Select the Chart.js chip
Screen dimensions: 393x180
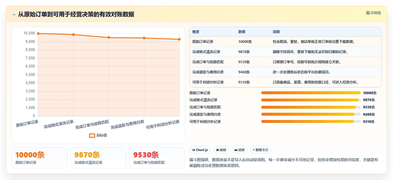[200, 150]
